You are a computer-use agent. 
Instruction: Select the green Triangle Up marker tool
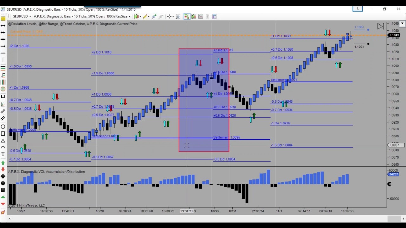coord(3,197)
